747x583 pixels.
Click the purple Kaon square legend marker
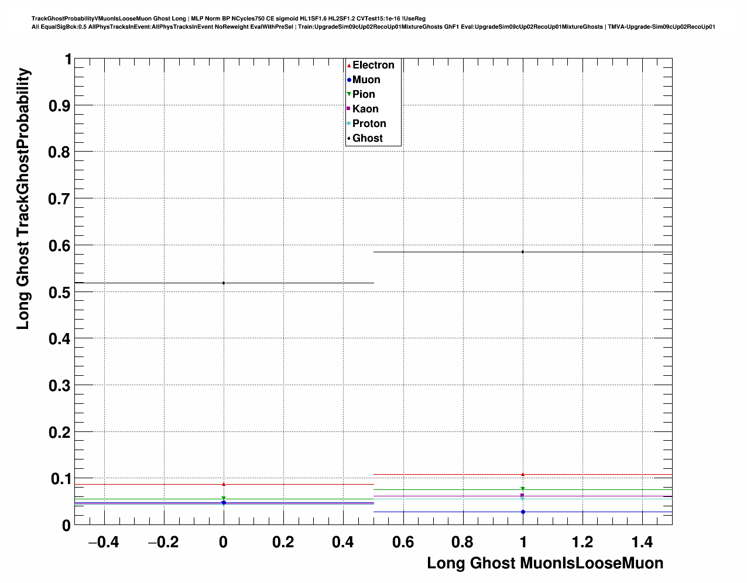[x=349, y=109]
